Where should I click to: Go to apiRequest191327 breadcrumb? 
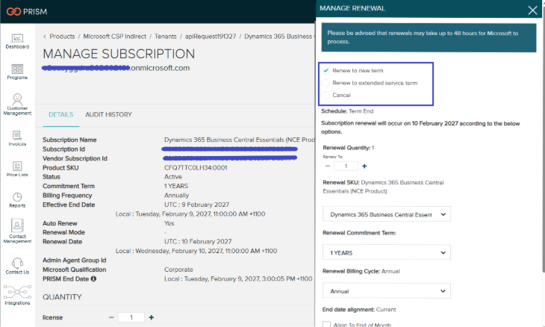pos(211,37)
